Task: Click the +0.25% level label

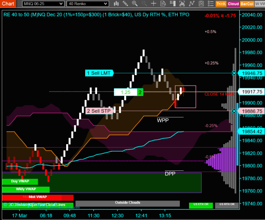Action: click(x=212, y=63)
